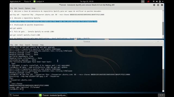The image size is (174, 97).
Task: Open the Leafpad app menu in top bar
Action: (x=39, y=1)
